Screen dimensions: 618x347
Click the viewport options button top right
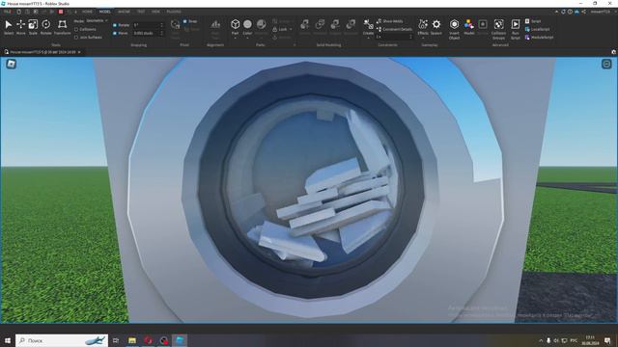[x=606, y=64]
